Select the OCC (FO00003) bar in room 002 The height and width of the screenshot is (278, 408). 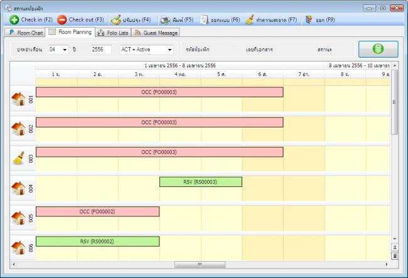click(x=159, y=122)
